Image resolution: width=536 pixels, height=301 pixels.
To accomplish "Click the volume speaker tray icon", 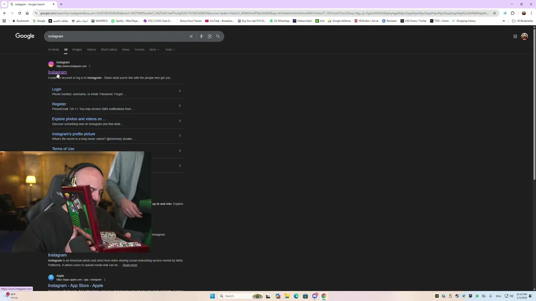I will click(x=512, y=296).
